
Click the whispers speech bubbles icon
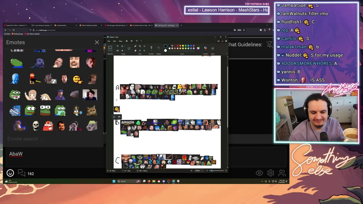(22, 173)
